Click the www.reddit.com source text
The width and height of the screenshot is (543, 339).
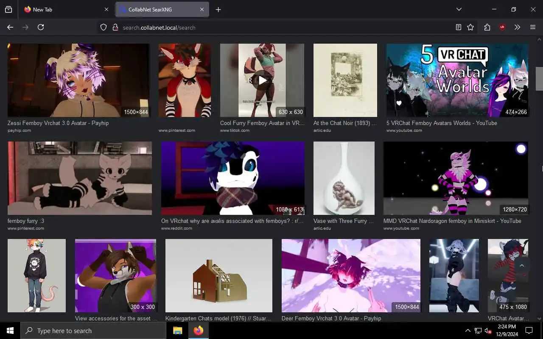176,228
